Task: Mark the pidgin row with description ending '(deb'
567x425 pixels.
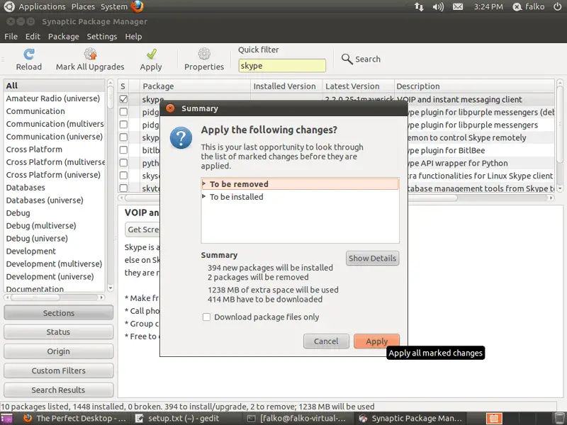Action: pos(123,112)
